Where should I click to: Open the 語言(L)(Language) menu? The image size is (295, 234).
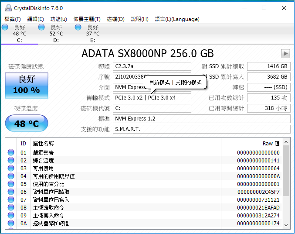tap(177, 19)
